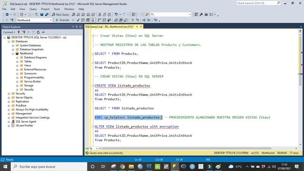Click the Undo arrow icon

coord(116,15)
